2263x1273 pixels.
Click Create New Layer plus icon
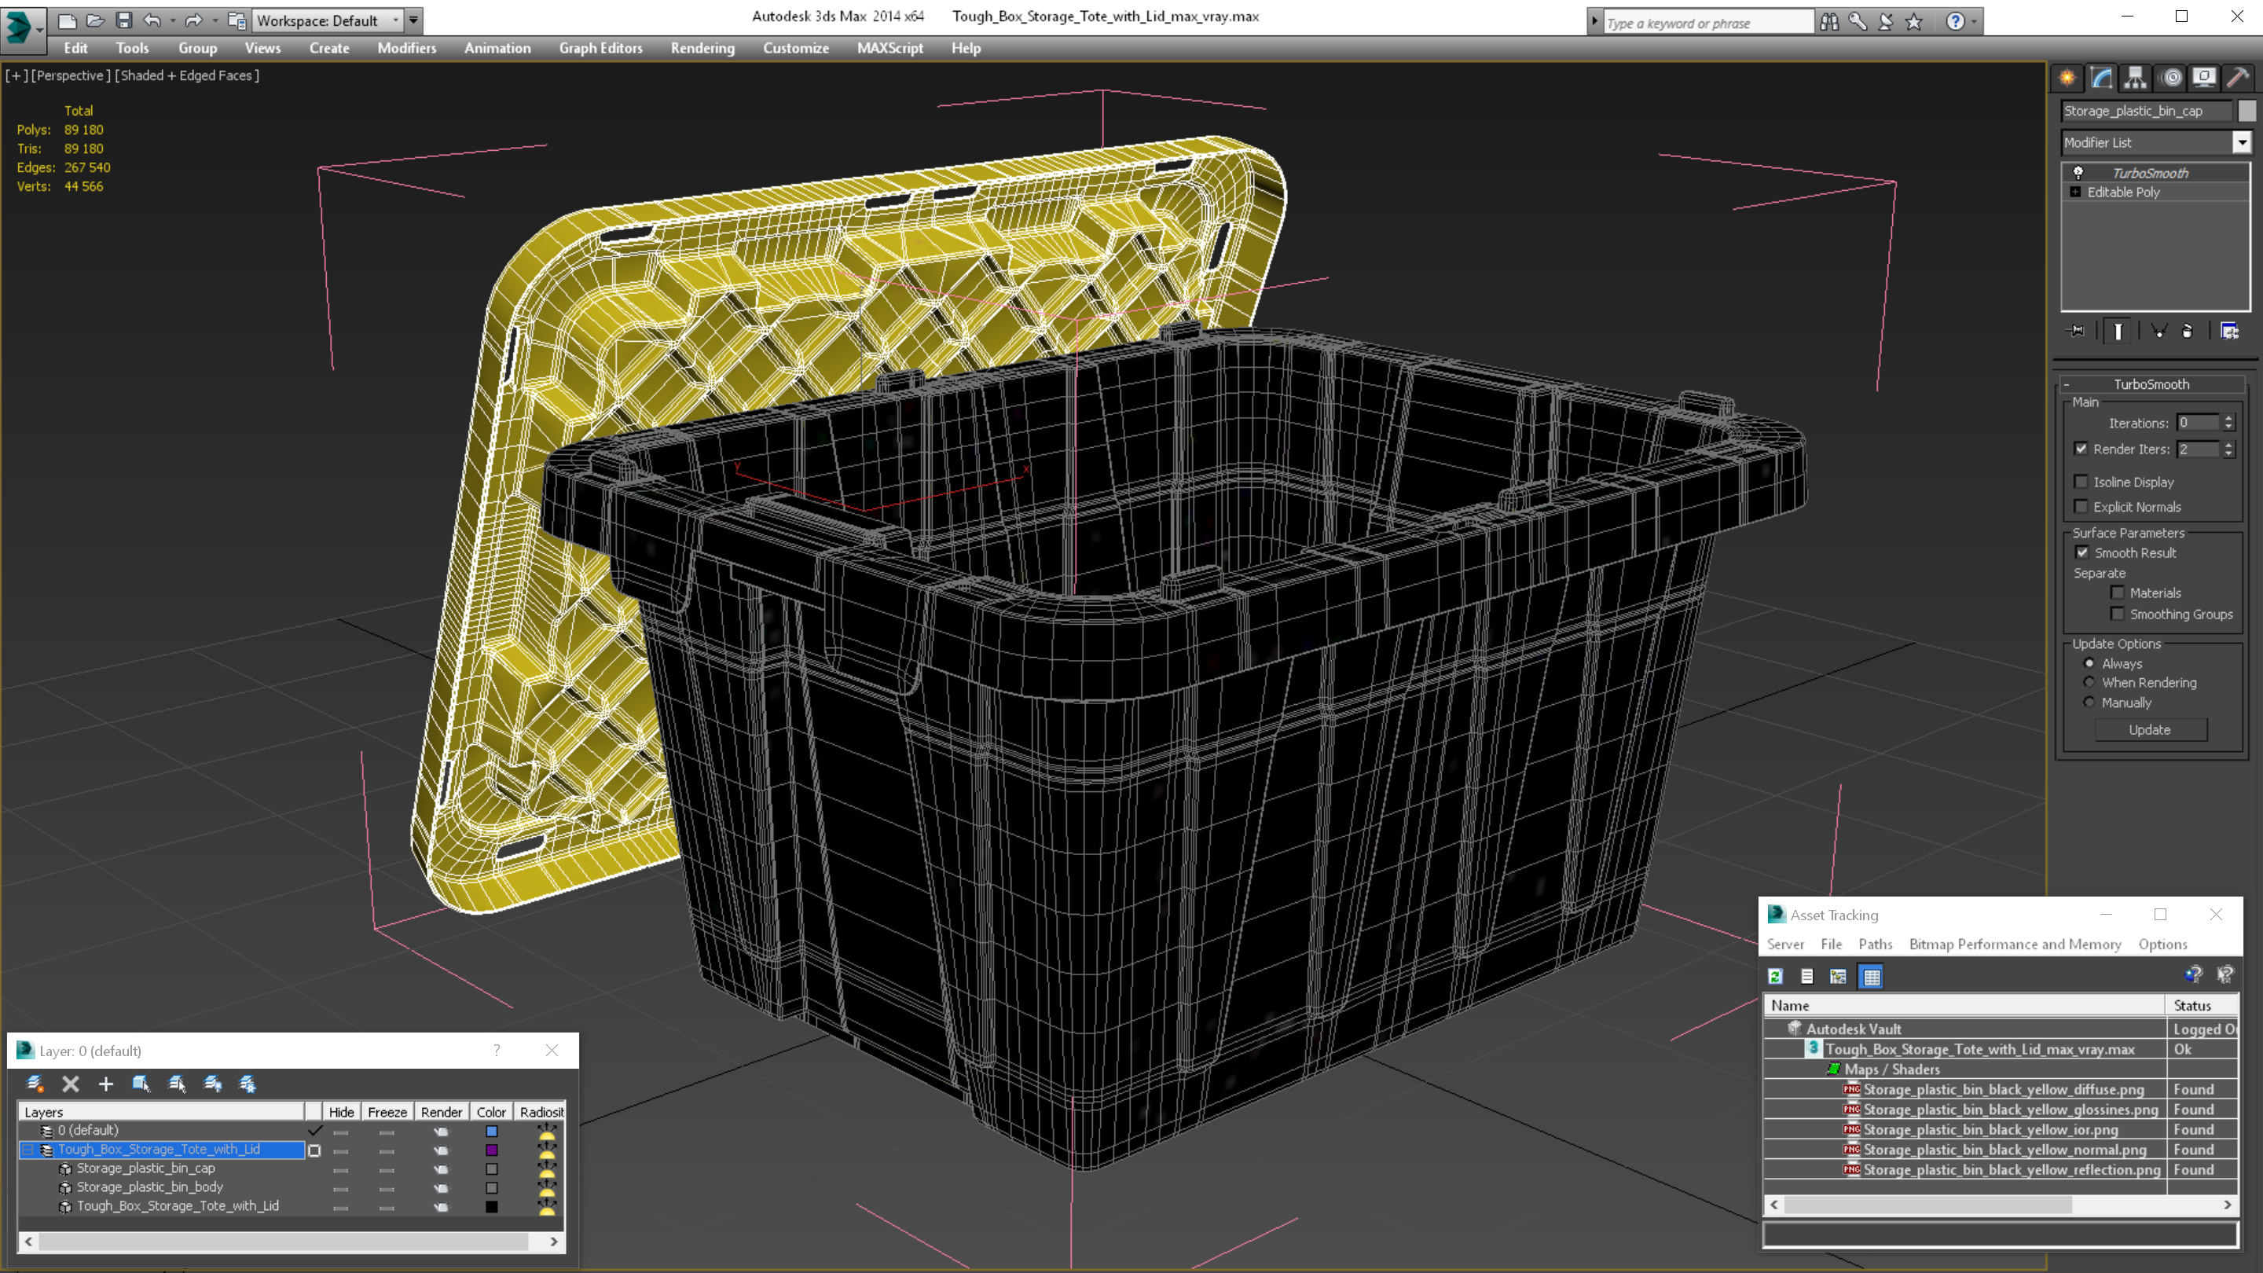(105, 1084)
